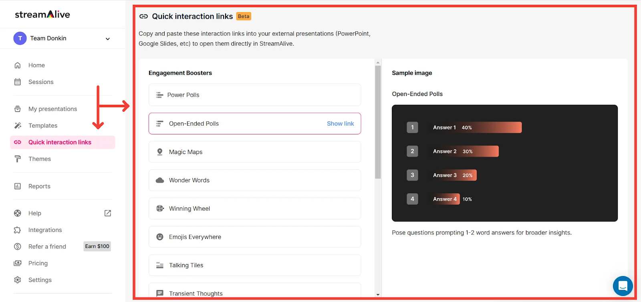This screenshot has width=641, height=302.
Task: Select the Power Polls option
Action: click(x=254, y=95)
